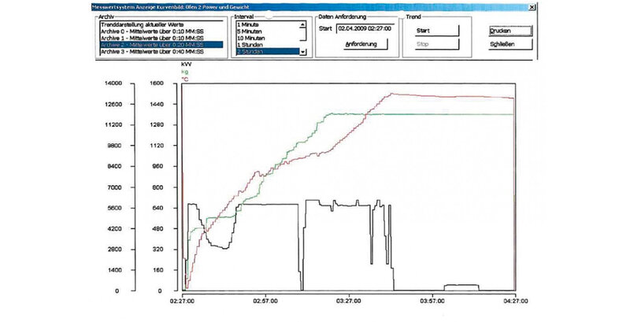The width and height of the screenshot is (630, 322).
Task: Select '1 Minute' interval
Action: (250, 24)
